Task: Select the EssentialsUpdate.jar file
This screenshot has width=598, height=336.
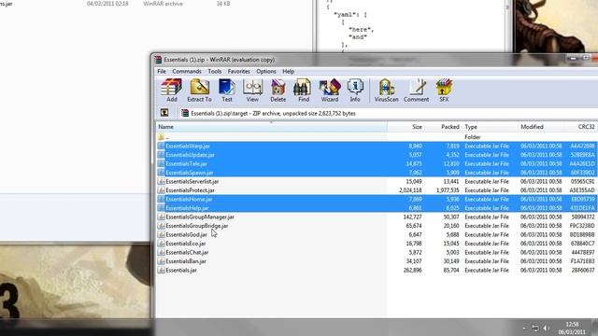Action: point(377,155)
